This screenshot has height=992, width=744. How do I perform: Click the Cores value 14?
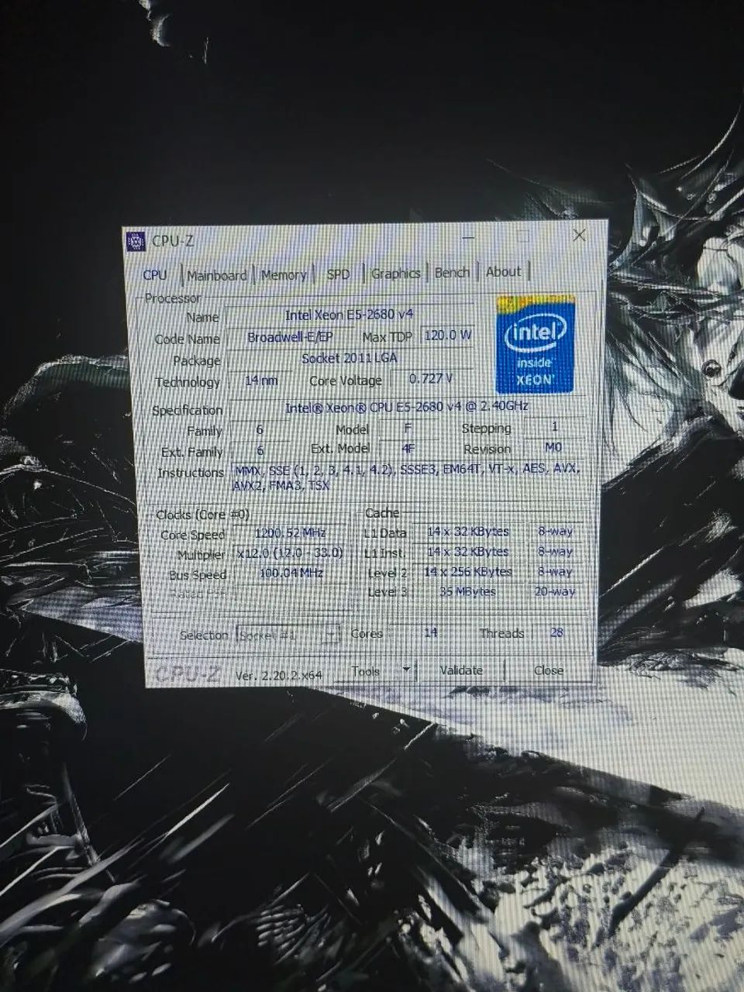[431, 632]
